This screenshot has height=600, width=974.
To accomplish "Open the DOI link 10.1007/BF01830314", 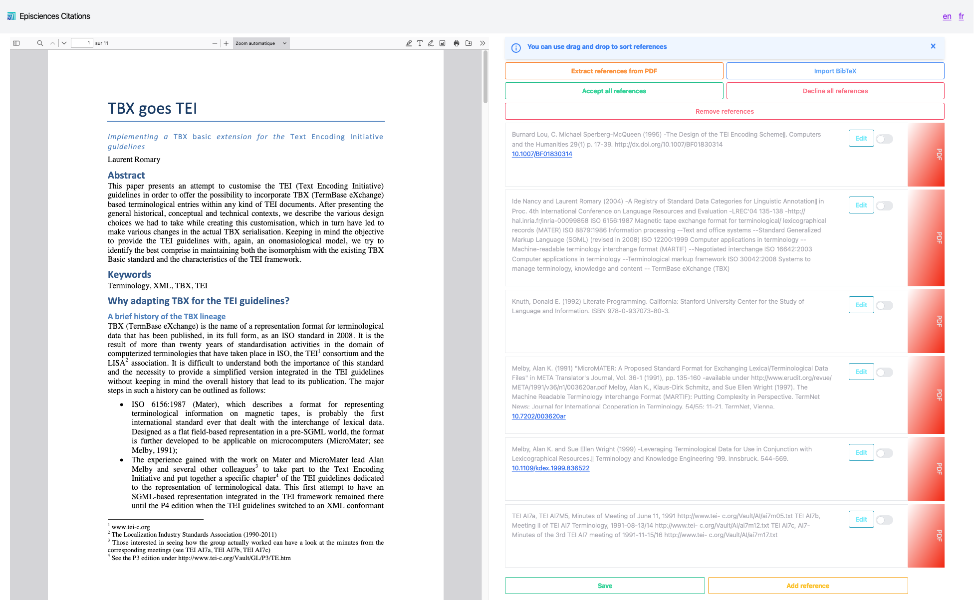I will (x=542, y=154).
